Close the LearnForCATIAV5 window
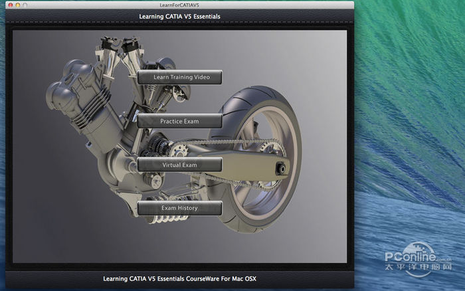 11,5
